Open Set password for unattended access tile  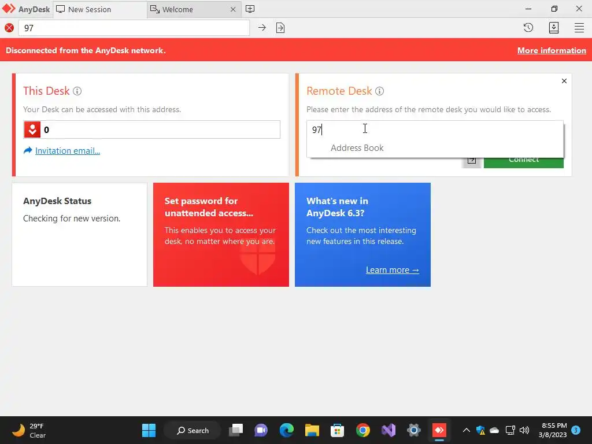click(x=221, y=235)
